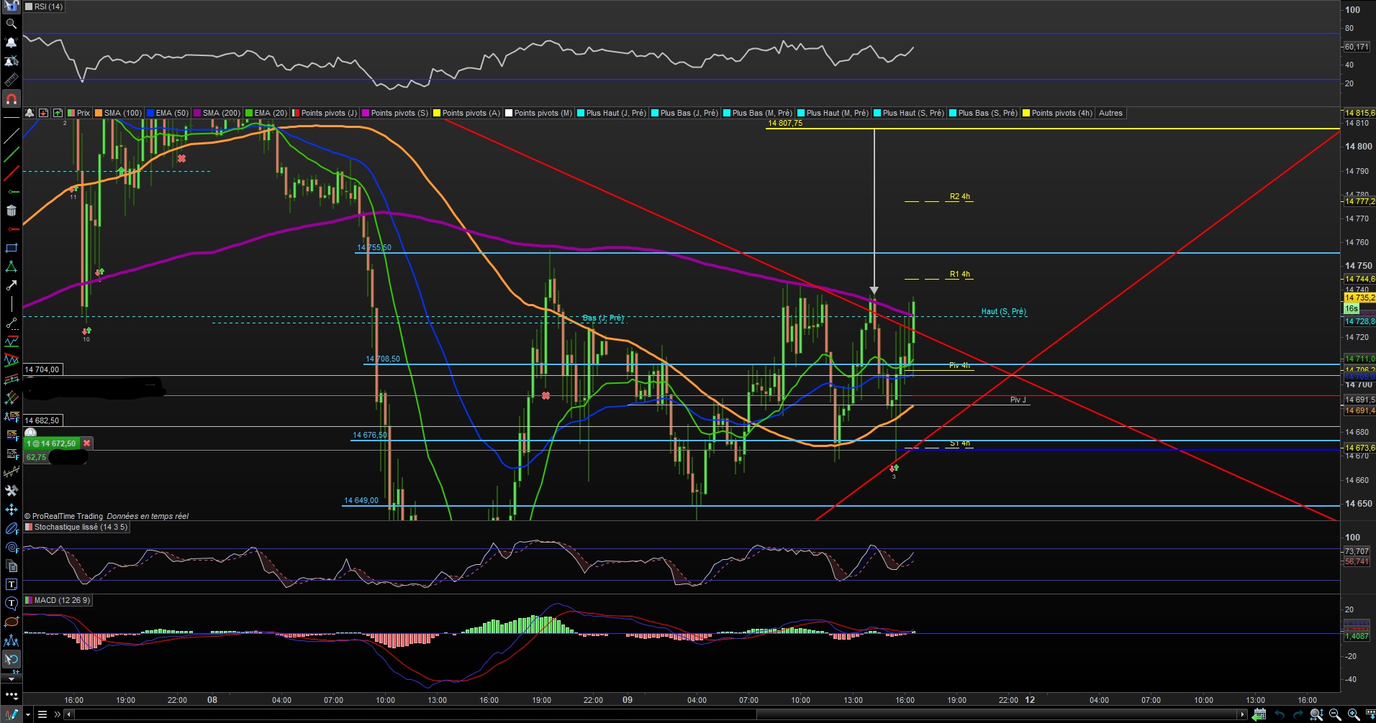The width and height of the screenshot is (1376, 723).
Task: Click the Points pivots (S) magenta swatch
Action: [366, 113]
